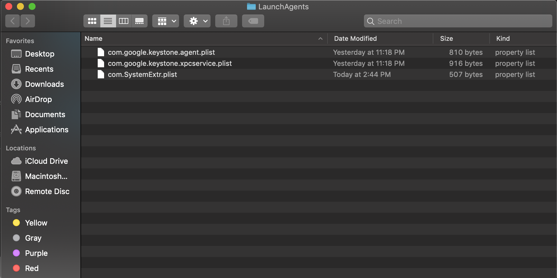Select com.google.keystone.agent.plist file
Viewport: 557px width, 278px height.
tap(319, 52)
